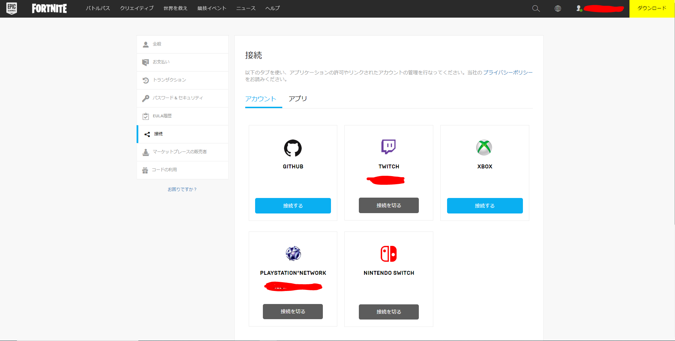Screen dimensions: 675x341
Task: Click the Epic Games logo
Action: point(12,8)
